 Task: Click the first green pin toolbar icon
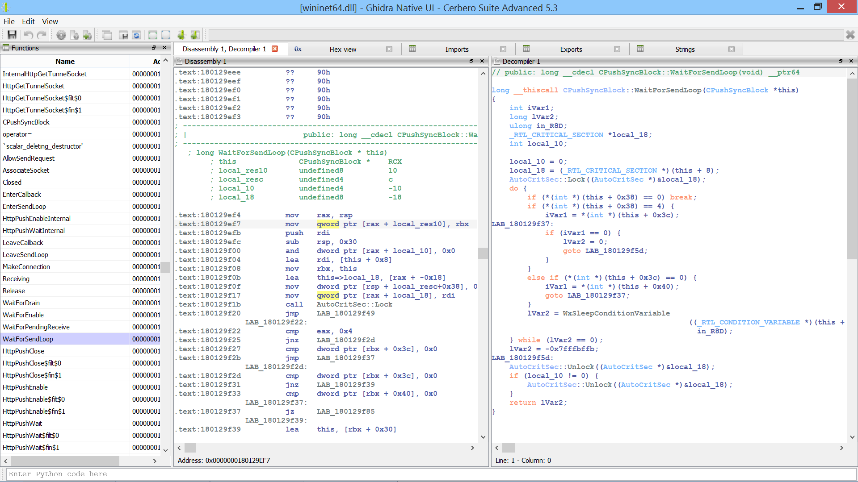pos(181,35)
